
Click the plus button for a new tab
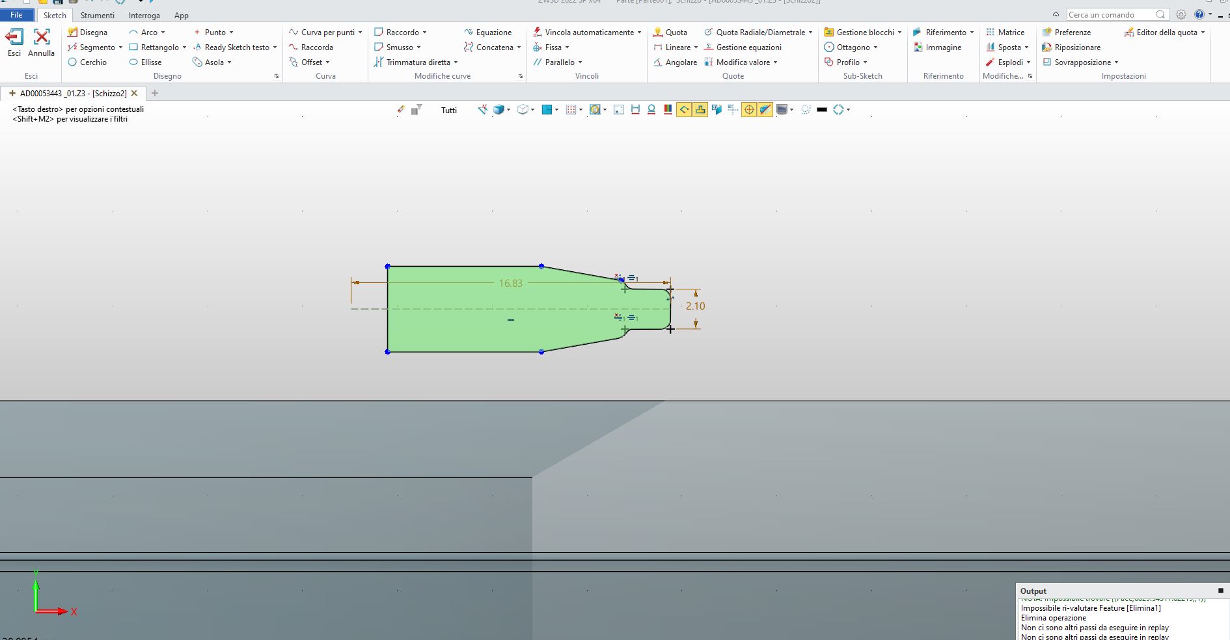click(155, 93)
